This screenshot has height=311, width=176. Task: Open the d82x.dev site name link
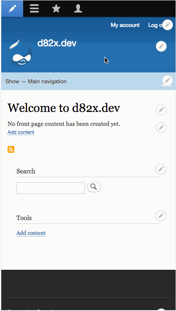tap(57, 43)
